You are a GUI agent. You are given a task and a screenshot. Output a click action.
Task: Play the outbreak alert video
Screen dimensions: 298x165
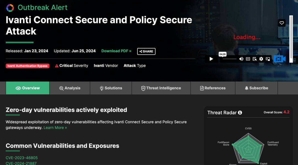pos(211,59)
